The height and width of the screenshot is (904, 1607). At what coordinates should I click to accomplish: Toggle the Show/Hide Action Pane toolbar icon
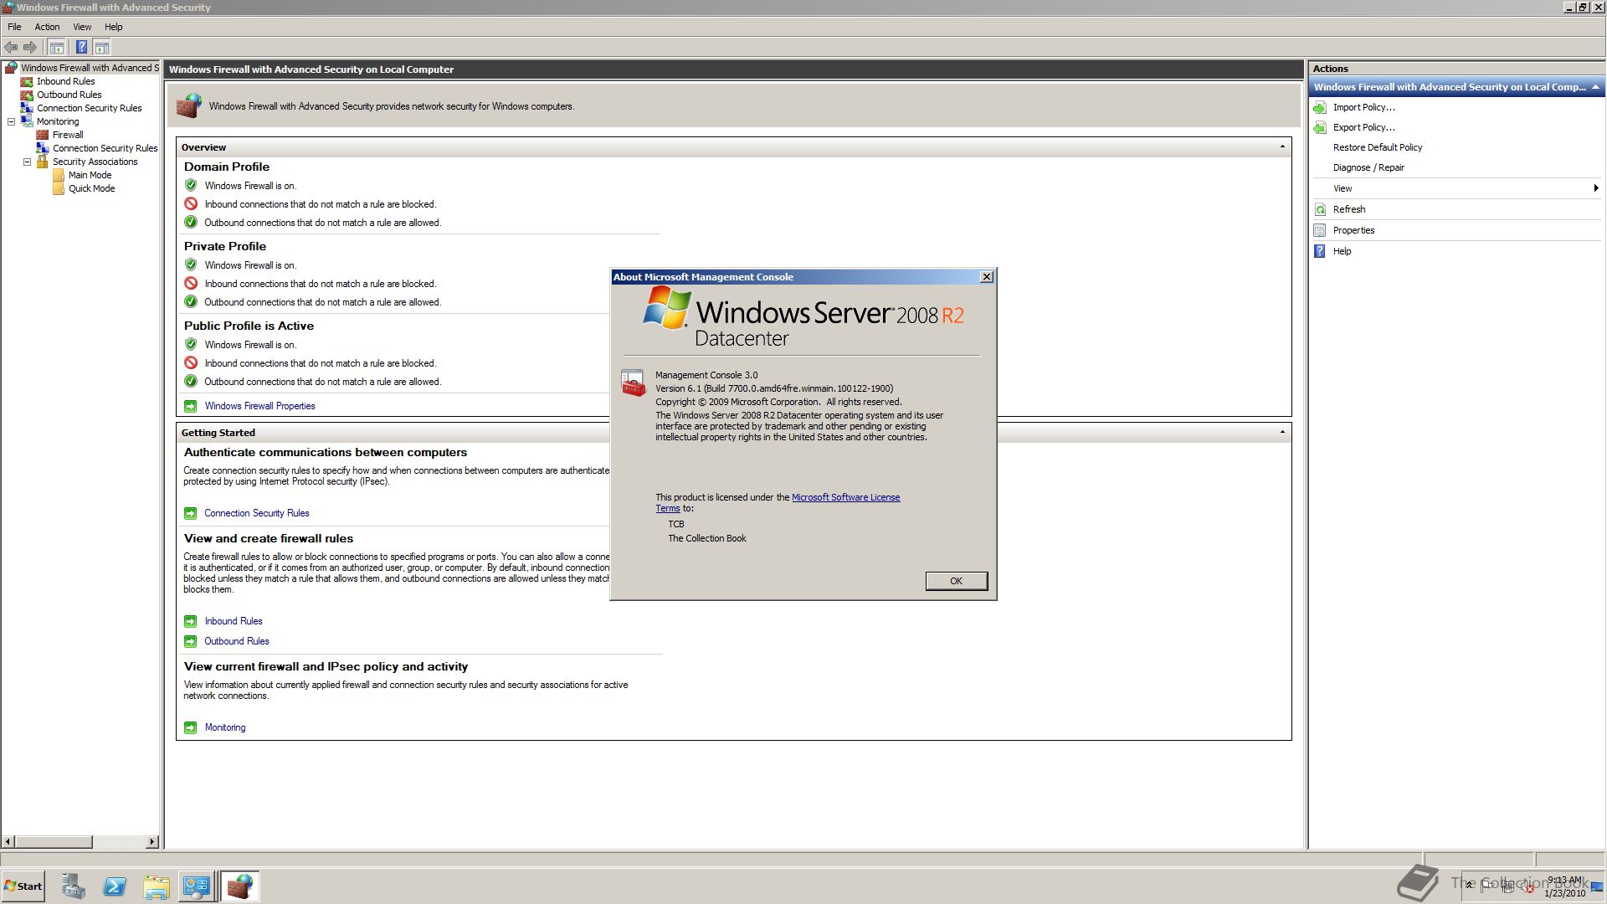pos(102,48)
